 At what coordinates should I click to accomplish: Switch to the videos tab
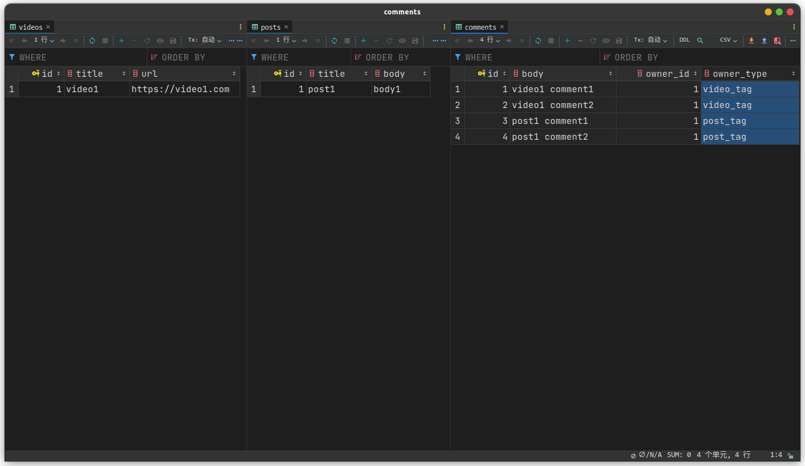click(30, 27)
